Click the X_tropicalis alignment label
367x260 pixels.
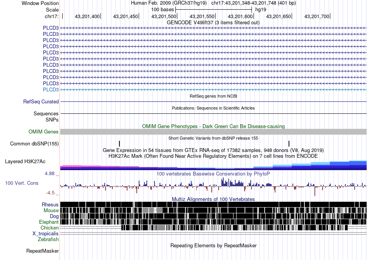pos(46,234)
